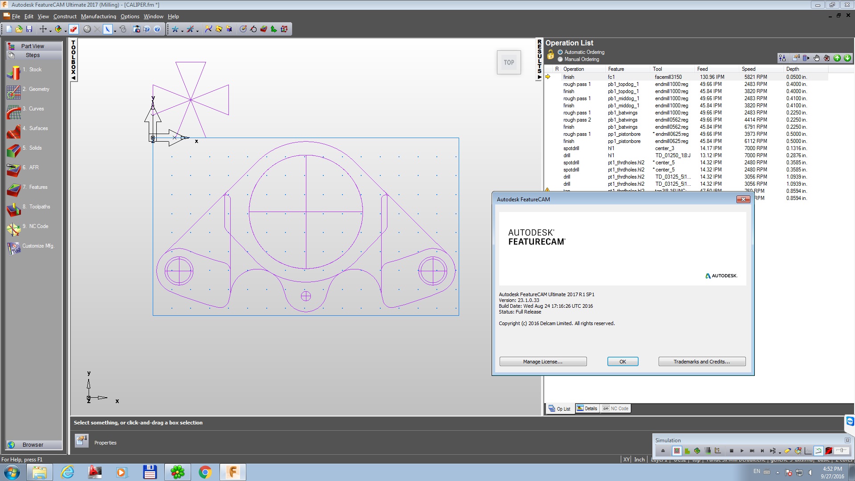Expand the snap star dropdown arrow
The image size is (855, 481).
[x=182, y=31]
